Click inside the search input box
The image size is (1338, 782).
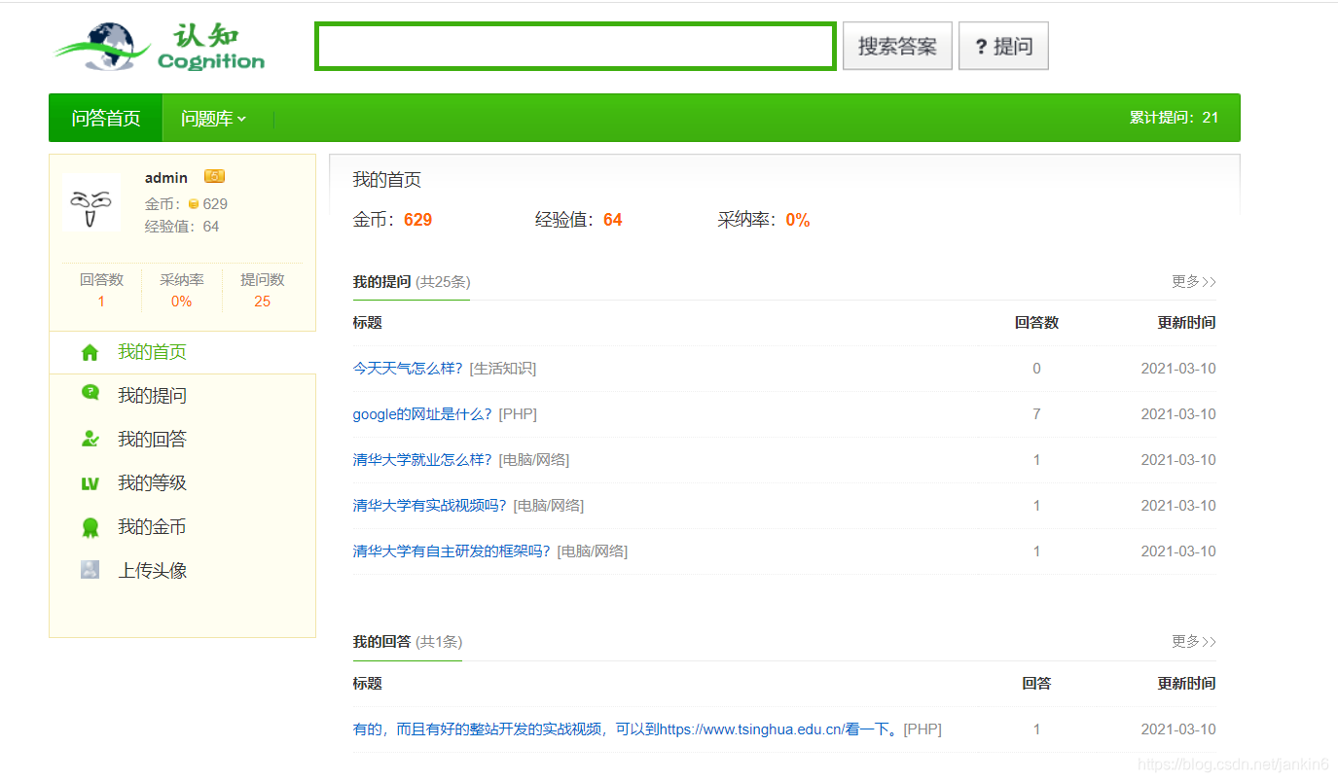point(574,45)
